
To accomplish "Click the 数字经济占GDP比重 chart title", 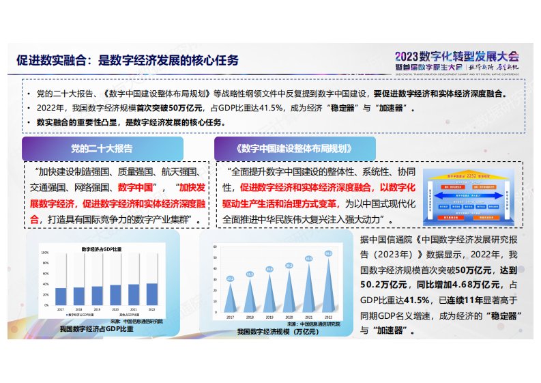I will [x=102, y=249].
